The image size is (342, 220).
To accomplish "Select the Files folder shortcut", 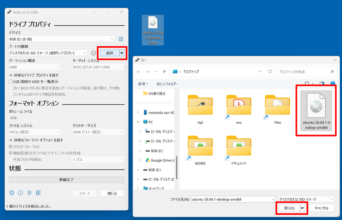I will click(x=277, y=110).
